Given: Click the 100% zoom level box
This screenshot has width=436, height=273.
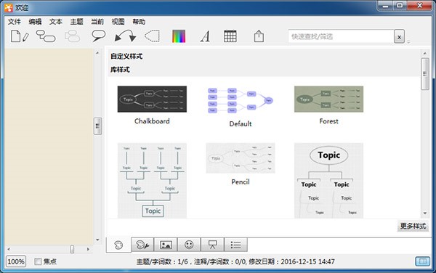Looking at the screenshot, I should [x=16, y=261].
